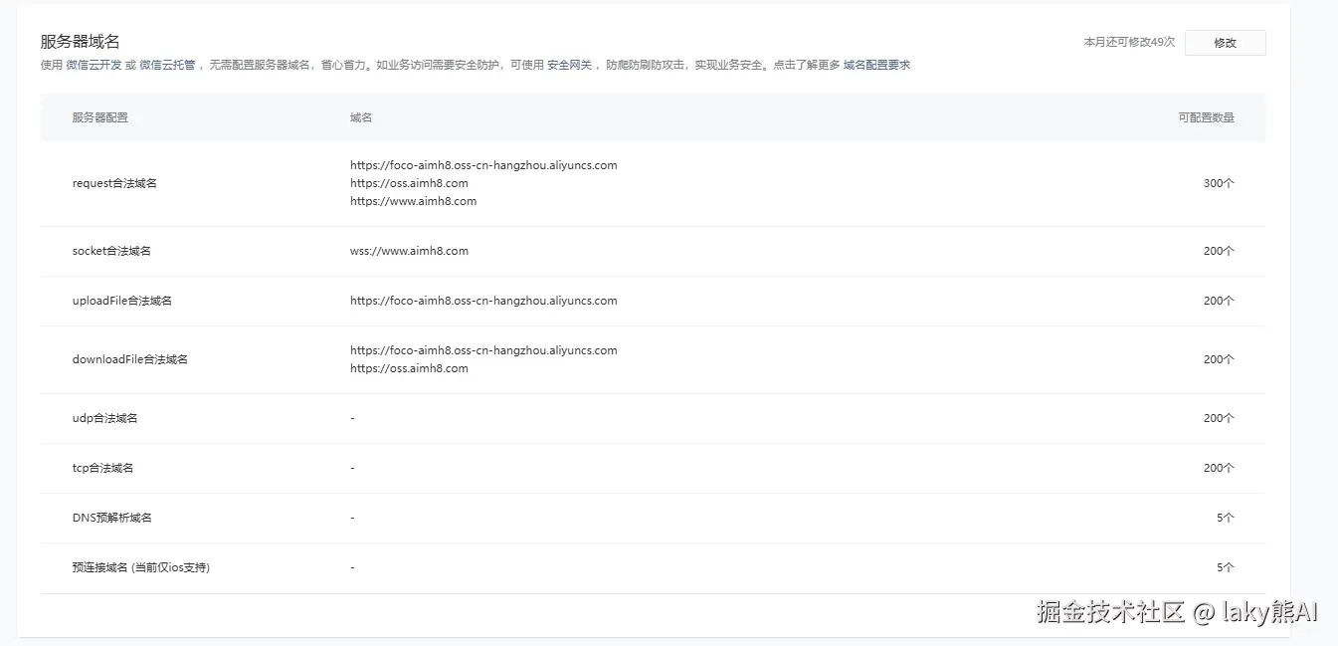The height and width of the screenshot is (646, 1338).
Task: Click 200个 in tcp合法域名 row
Action: pos(1219,468)
